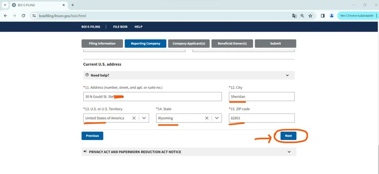Expand the Need help? section

287,75
